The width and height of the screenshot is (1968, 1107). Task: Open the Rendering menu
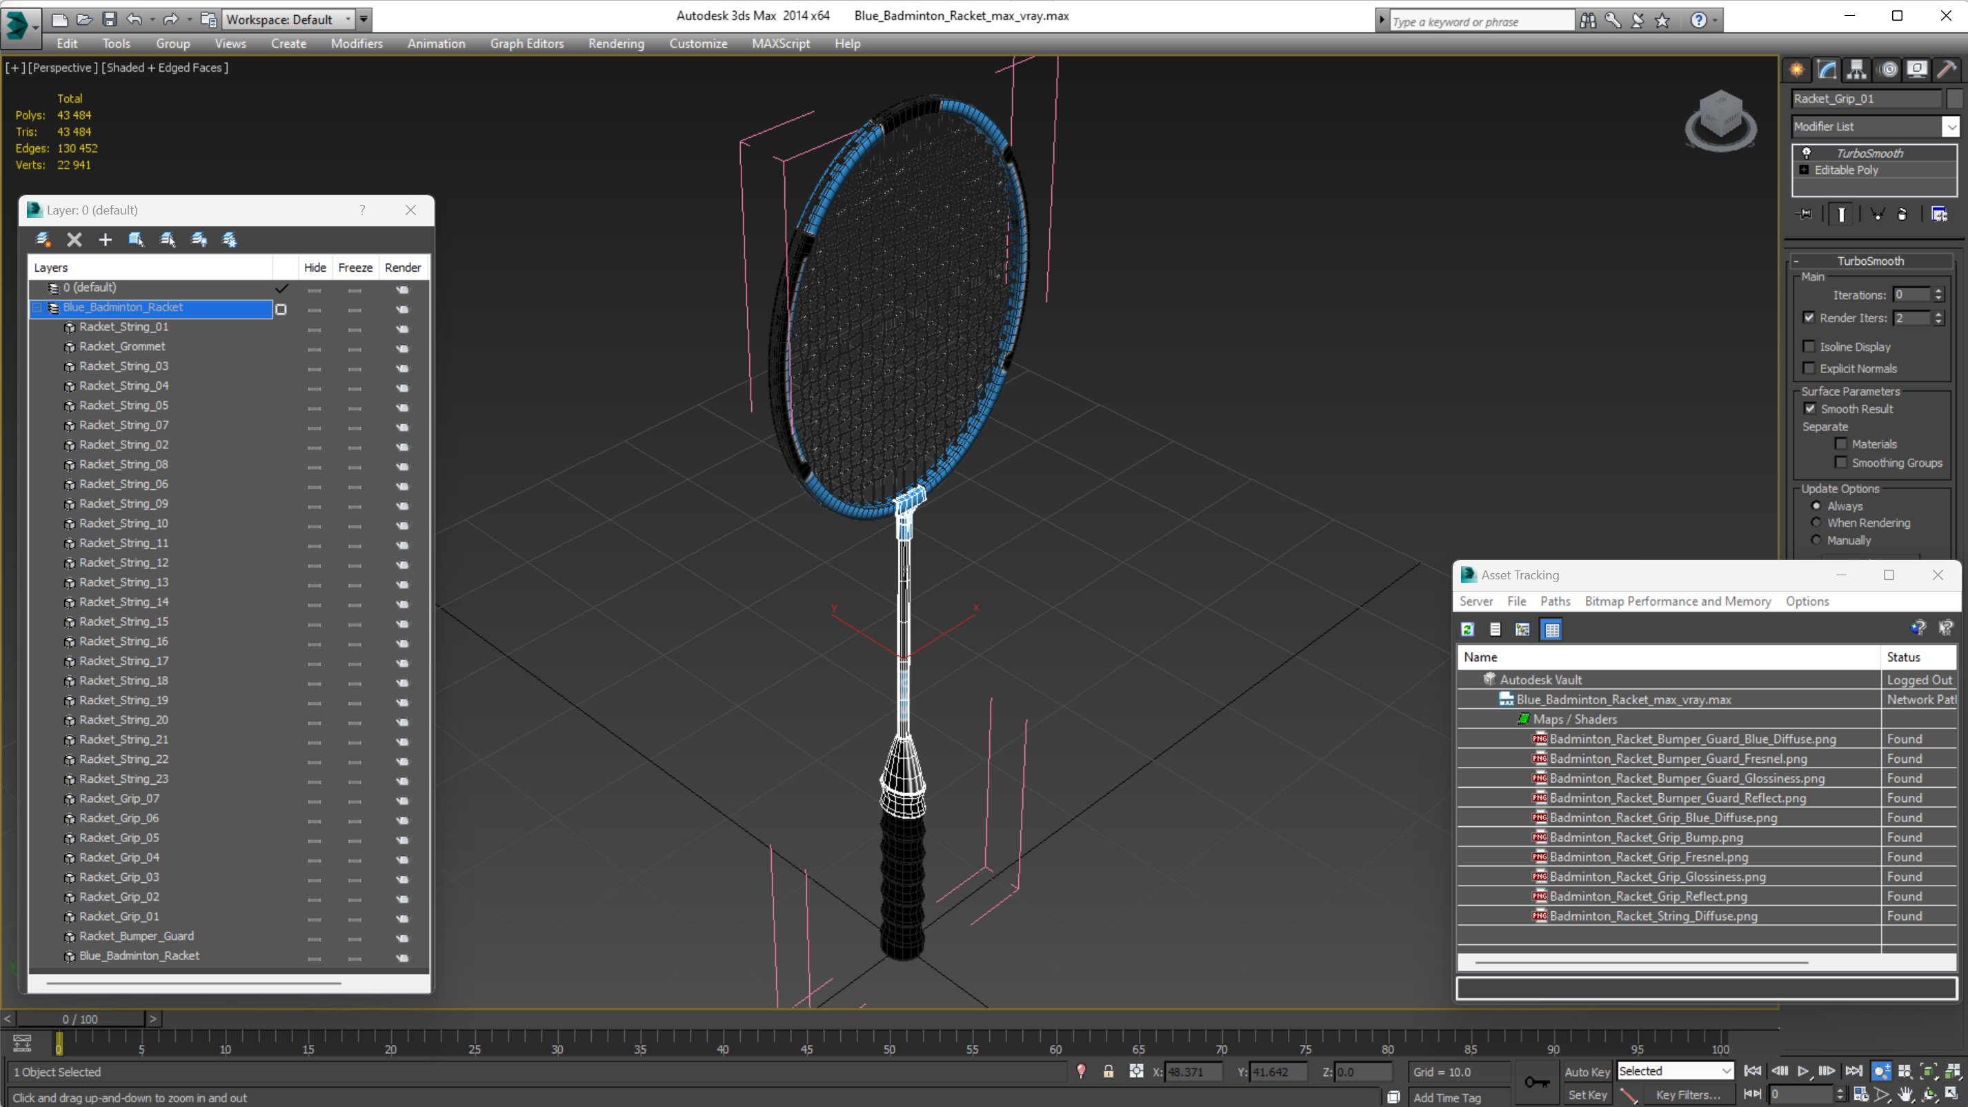[617, 43]
